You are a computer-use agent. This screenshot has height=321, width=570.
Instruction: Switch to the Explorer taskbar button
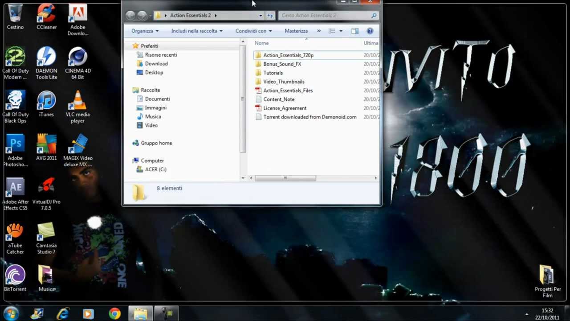(141, 314)
